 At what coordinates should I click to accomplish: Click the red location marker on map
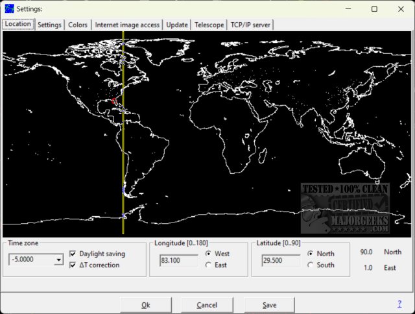114,101
